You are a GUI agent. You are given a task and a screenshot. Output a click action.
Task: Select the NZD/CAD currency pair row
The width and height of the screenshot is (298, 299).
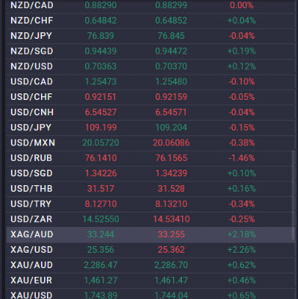click(150, 5)
